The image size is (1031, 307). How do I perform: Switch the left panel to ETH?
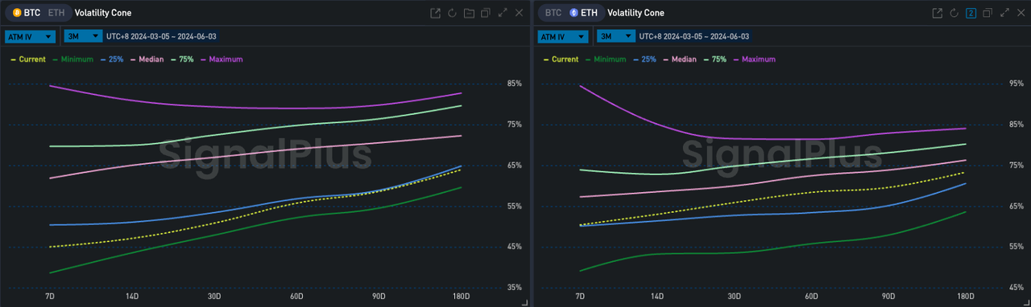(x=56, y=13)
